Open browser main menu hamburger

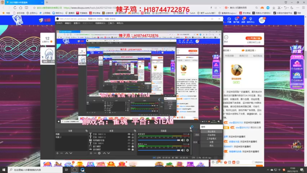[303, 8]
